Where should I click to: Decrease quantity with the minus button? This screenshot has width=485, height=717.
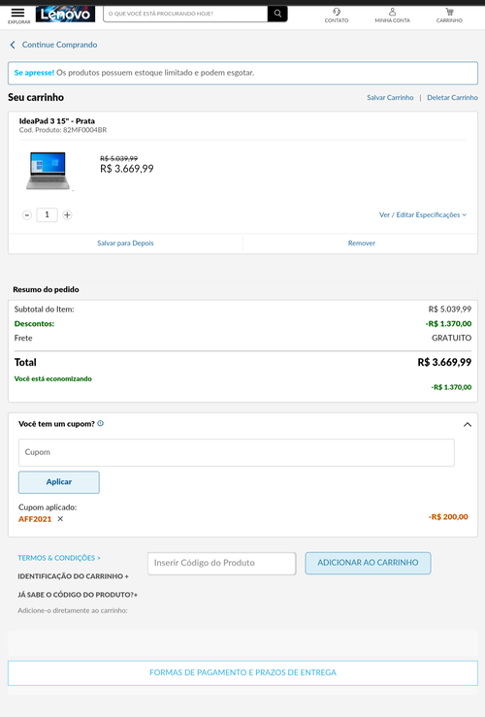[x=27, y=215]
